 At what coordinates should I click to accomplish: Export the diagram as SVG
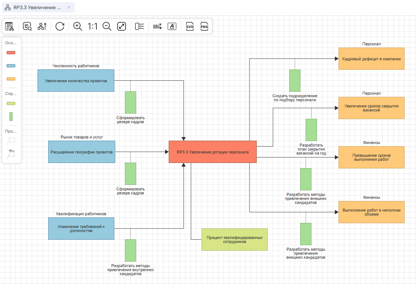(x=190, y=26)
